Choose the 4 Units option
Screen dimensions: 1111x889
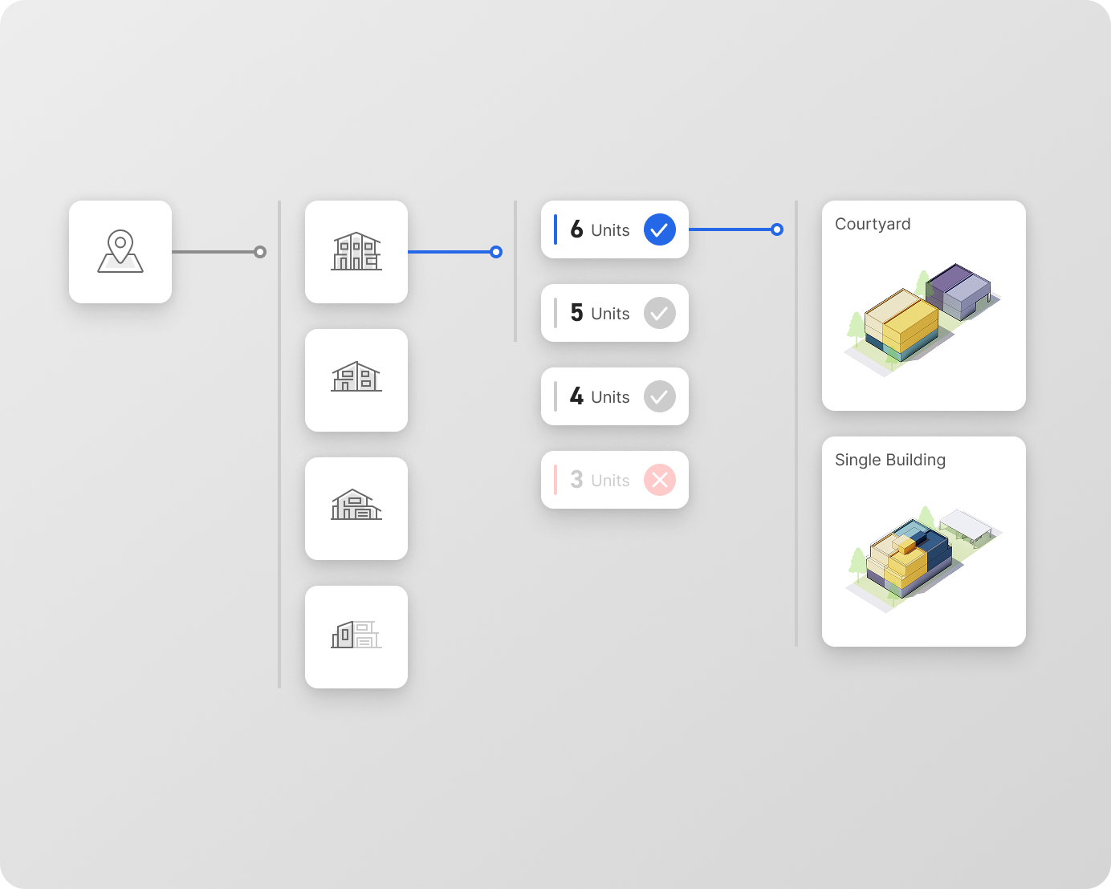(615, 396)
